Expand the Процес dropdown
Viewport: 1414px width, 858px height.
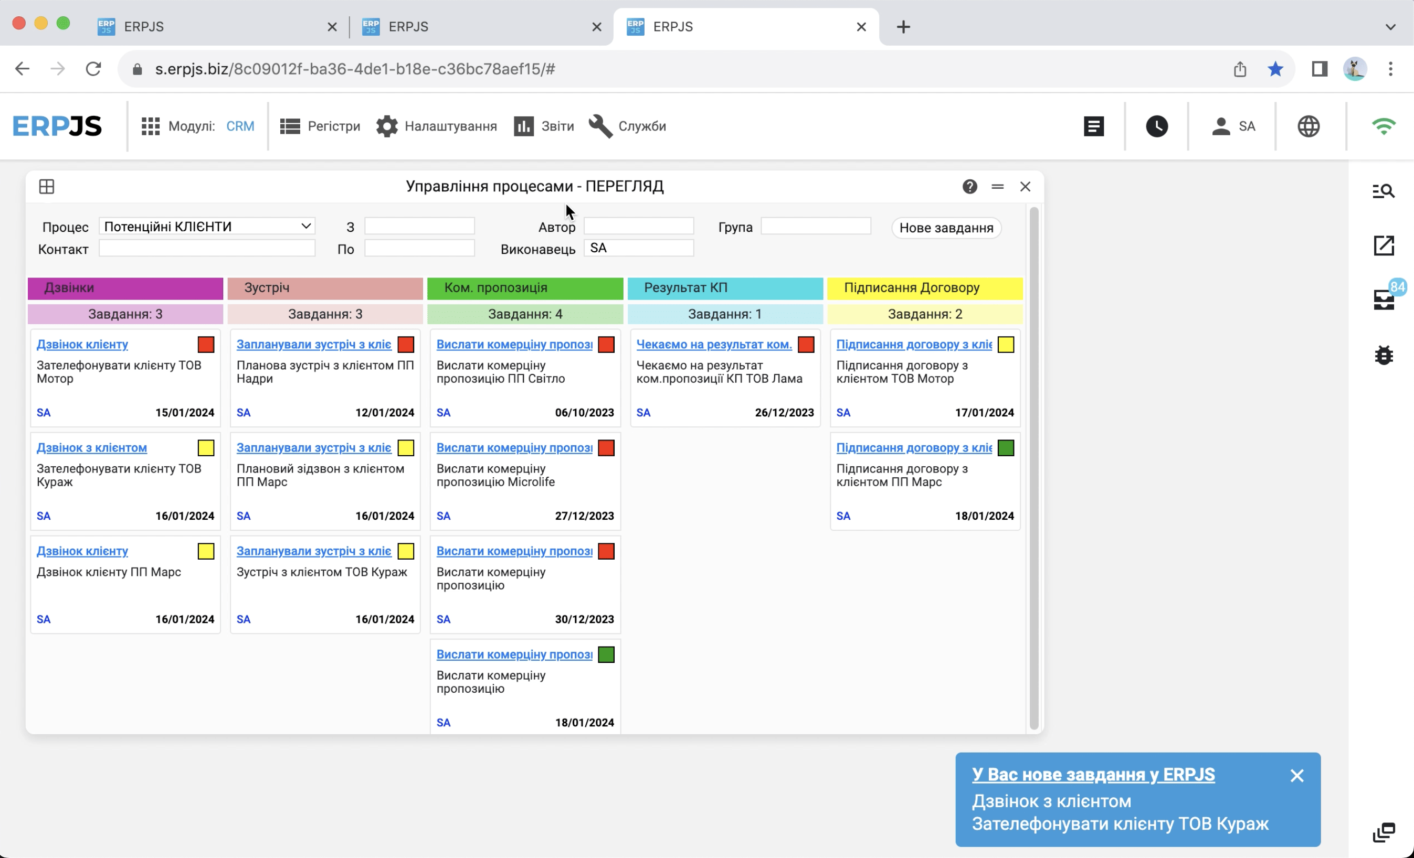207,226
